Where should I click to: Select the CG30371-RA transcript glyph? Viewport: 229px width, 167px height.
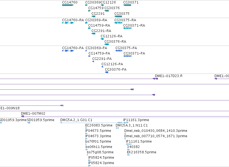127,28
